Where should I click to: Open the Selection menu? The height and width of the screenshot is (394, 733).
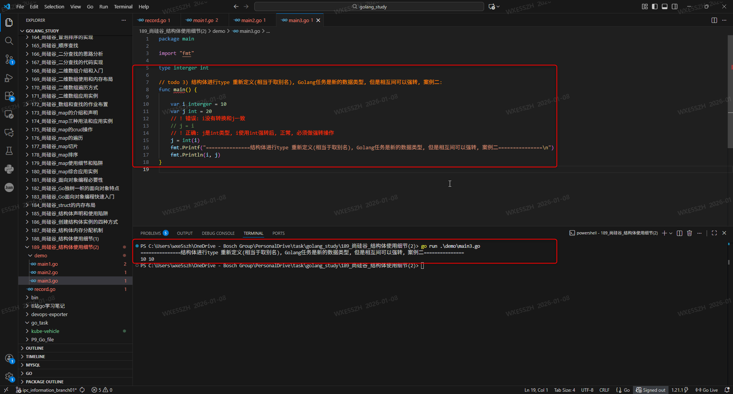pos(54,6)
